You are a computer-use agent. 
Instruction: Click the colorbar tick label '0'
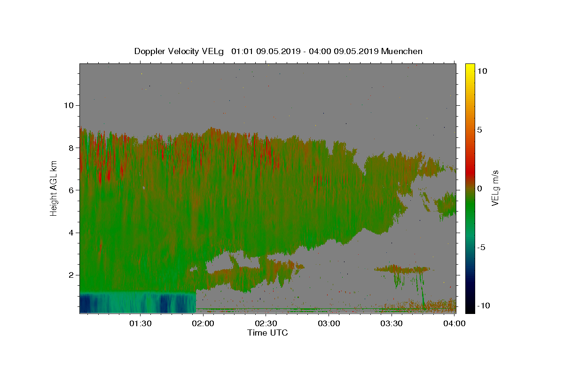point(480,188)
